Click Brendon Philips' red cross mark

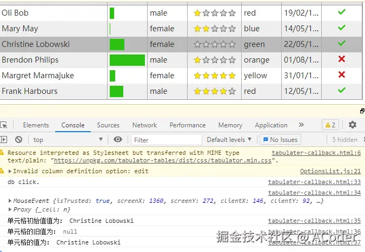click(342, 59)
